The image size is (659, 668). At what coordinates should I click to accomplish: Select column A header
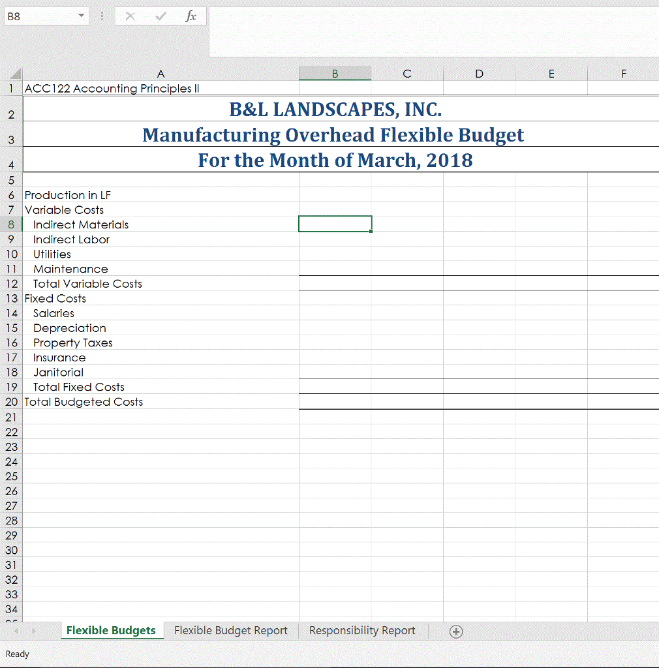click(x=161, y=74)
